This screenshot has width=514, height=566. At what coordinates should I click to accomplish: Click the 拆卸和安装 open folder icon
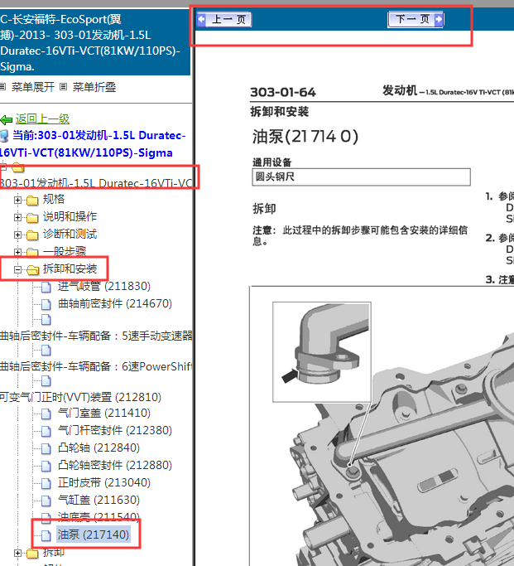pos(33,269)
